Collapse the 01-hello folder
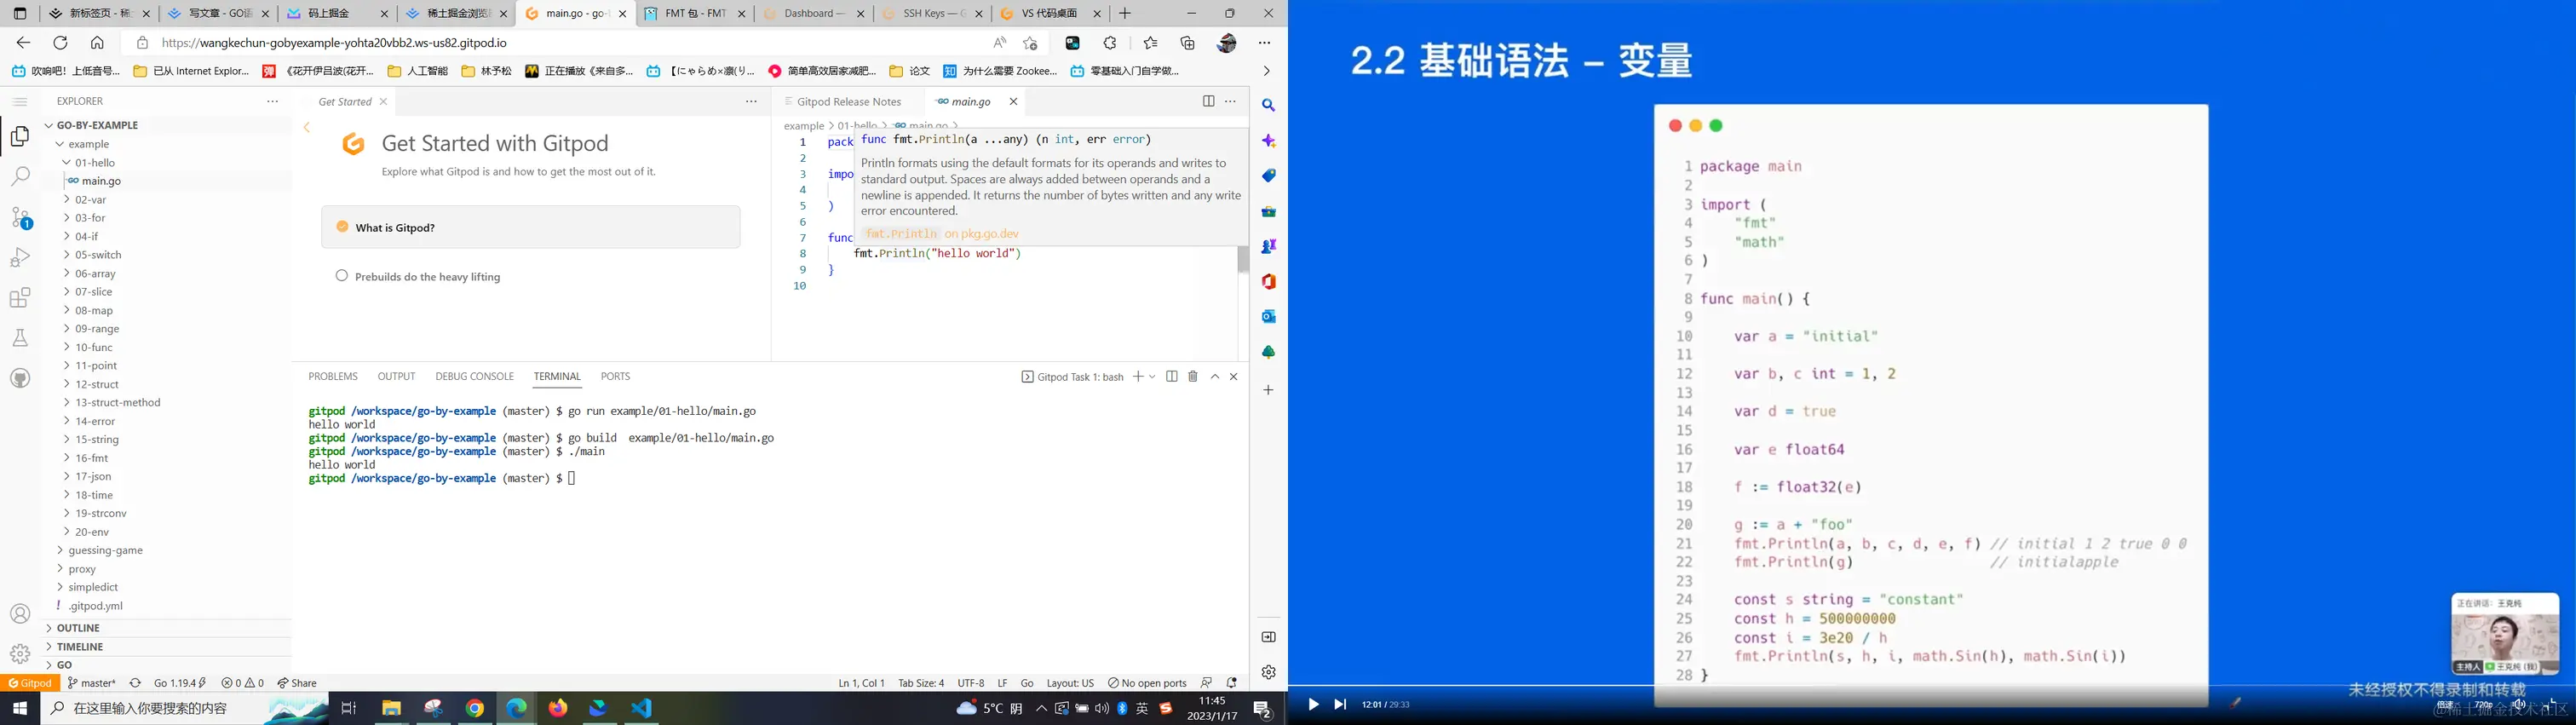Viewport: 2576px width, 725px height. tap(66, 162)
